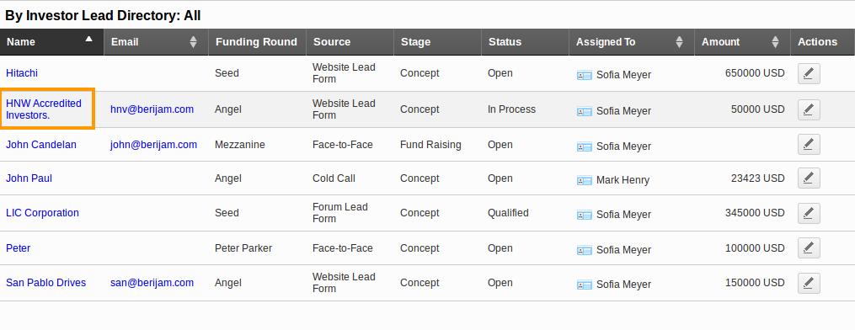Click contact card icon beside Mark Henry

coord(584,180)
